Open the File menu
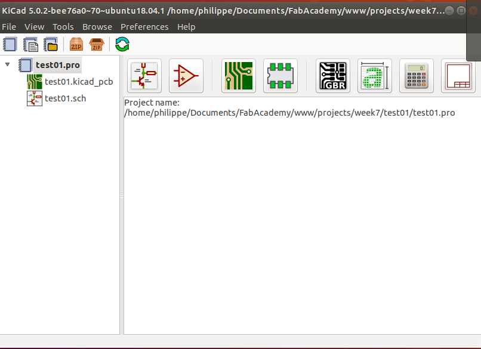481x349 pixels. pyautogui.click(x=9, y=27)
